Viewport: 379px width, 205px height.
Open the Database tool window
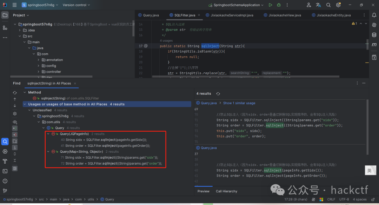pos(374,34)
